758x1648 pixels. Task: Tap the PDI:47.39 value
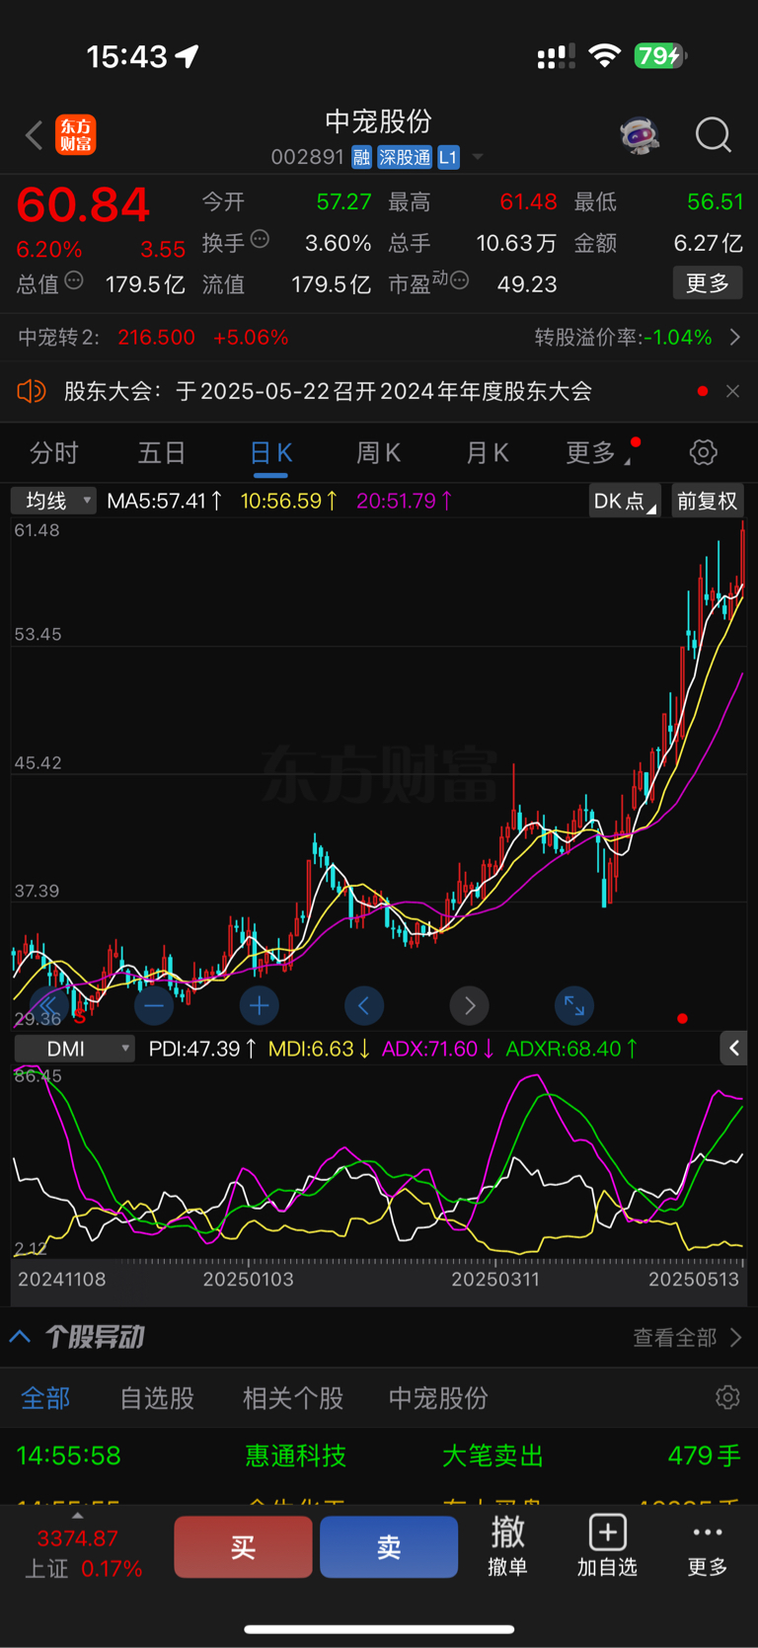point(202,1049)
